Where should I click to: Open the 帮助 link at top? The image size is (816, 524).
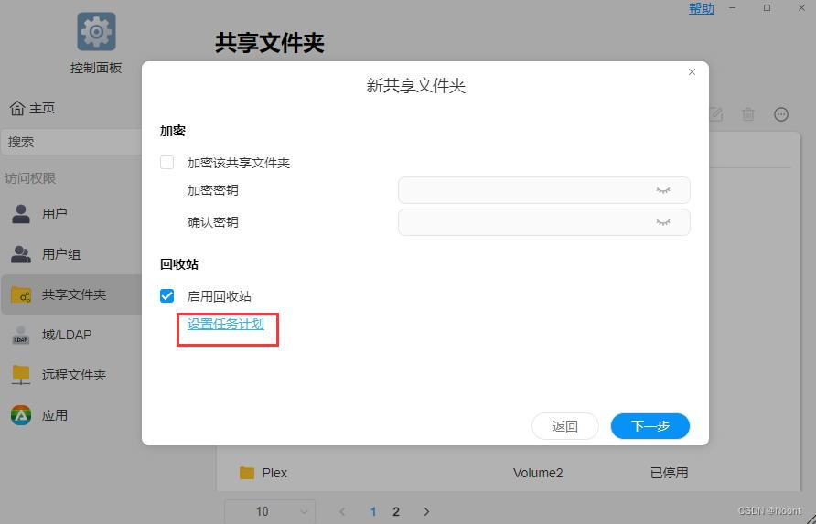702,8
